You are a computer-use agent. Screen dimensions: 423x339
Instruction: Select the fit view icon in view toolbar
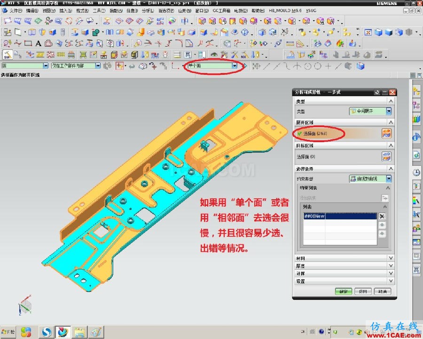click(368, 32)
